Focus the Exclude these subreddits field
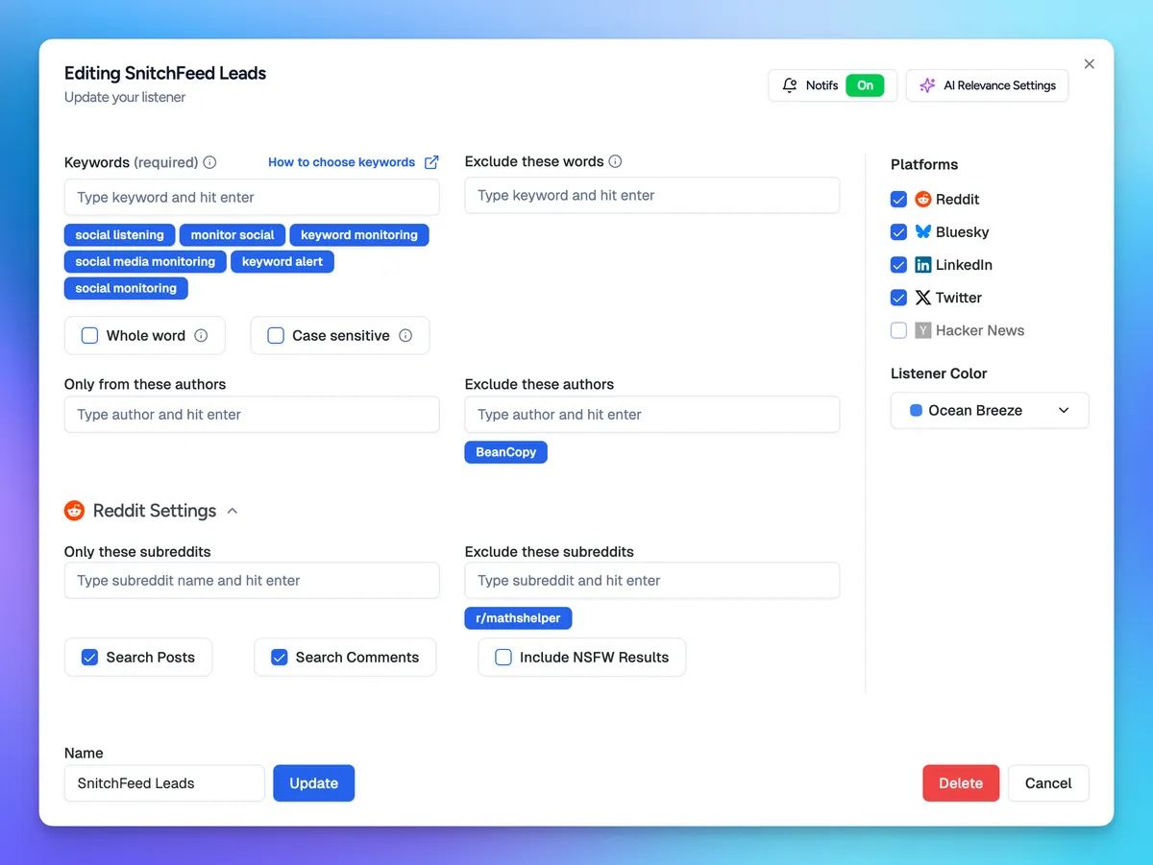Image resolution: width=1153 pixels, height=865 pixels. pos(651,581)
